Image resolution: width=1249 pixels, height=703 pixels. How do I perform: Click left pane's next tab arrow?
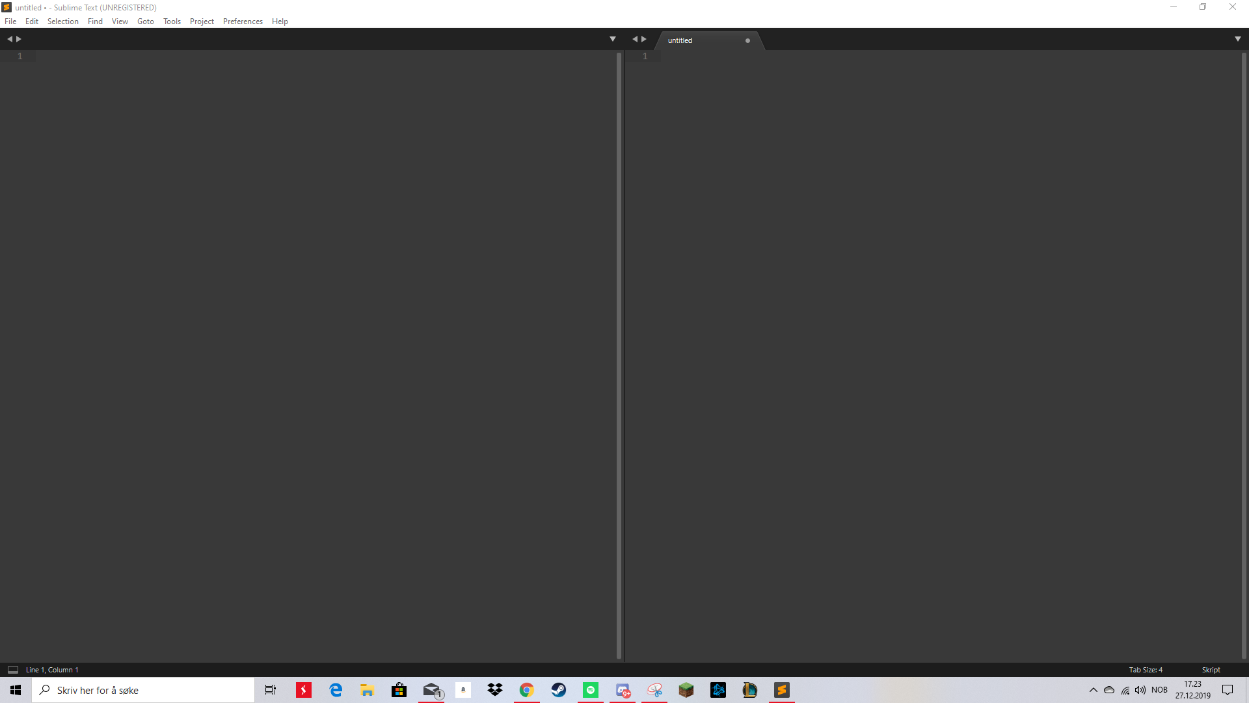[19, 39]
